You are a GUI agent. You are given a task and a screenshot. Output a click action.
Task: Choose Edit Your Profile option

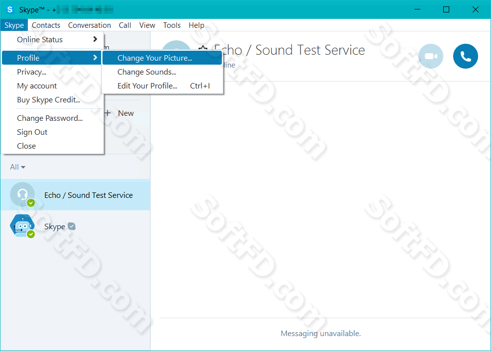(x=162, y=86)
